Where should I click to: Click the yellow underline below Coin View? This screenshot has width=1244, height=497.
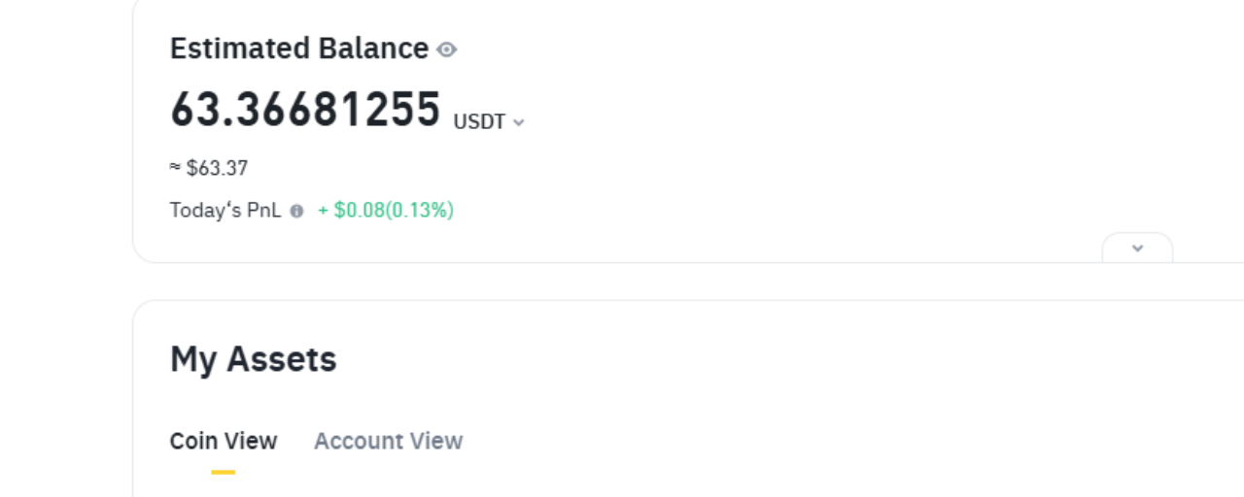224,472
